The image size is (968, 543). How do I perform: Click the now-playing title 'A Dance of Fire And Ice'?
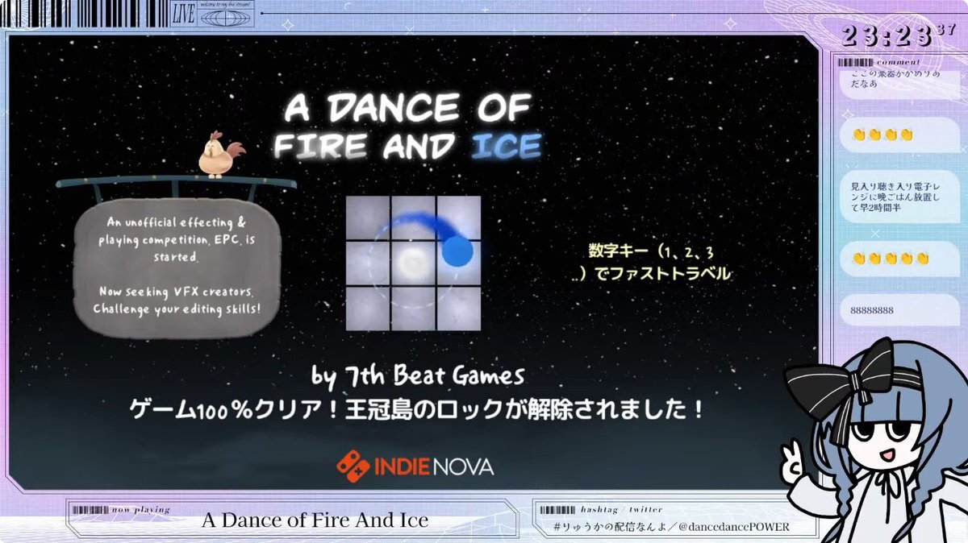(x=315, y=520)
